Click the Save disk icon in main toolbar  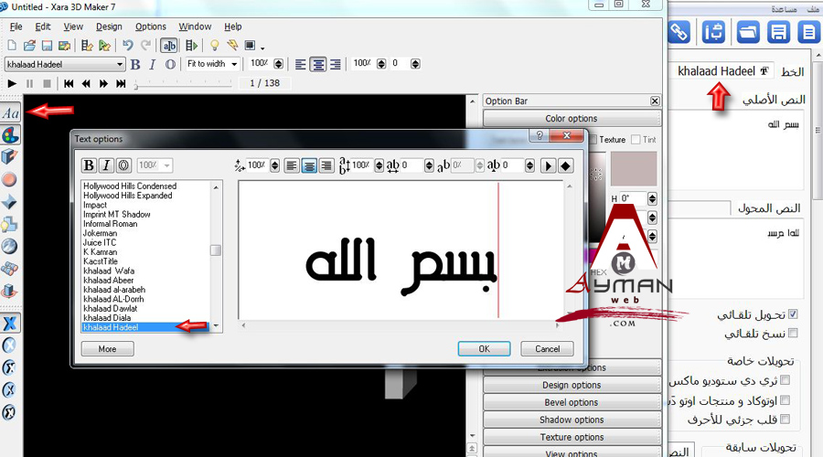pyautogui.click(x=47, y=46)
